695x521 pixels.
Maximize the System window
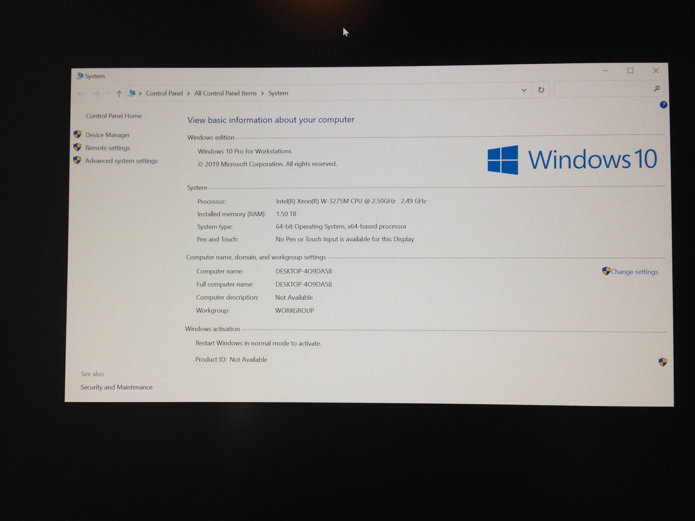630,71
